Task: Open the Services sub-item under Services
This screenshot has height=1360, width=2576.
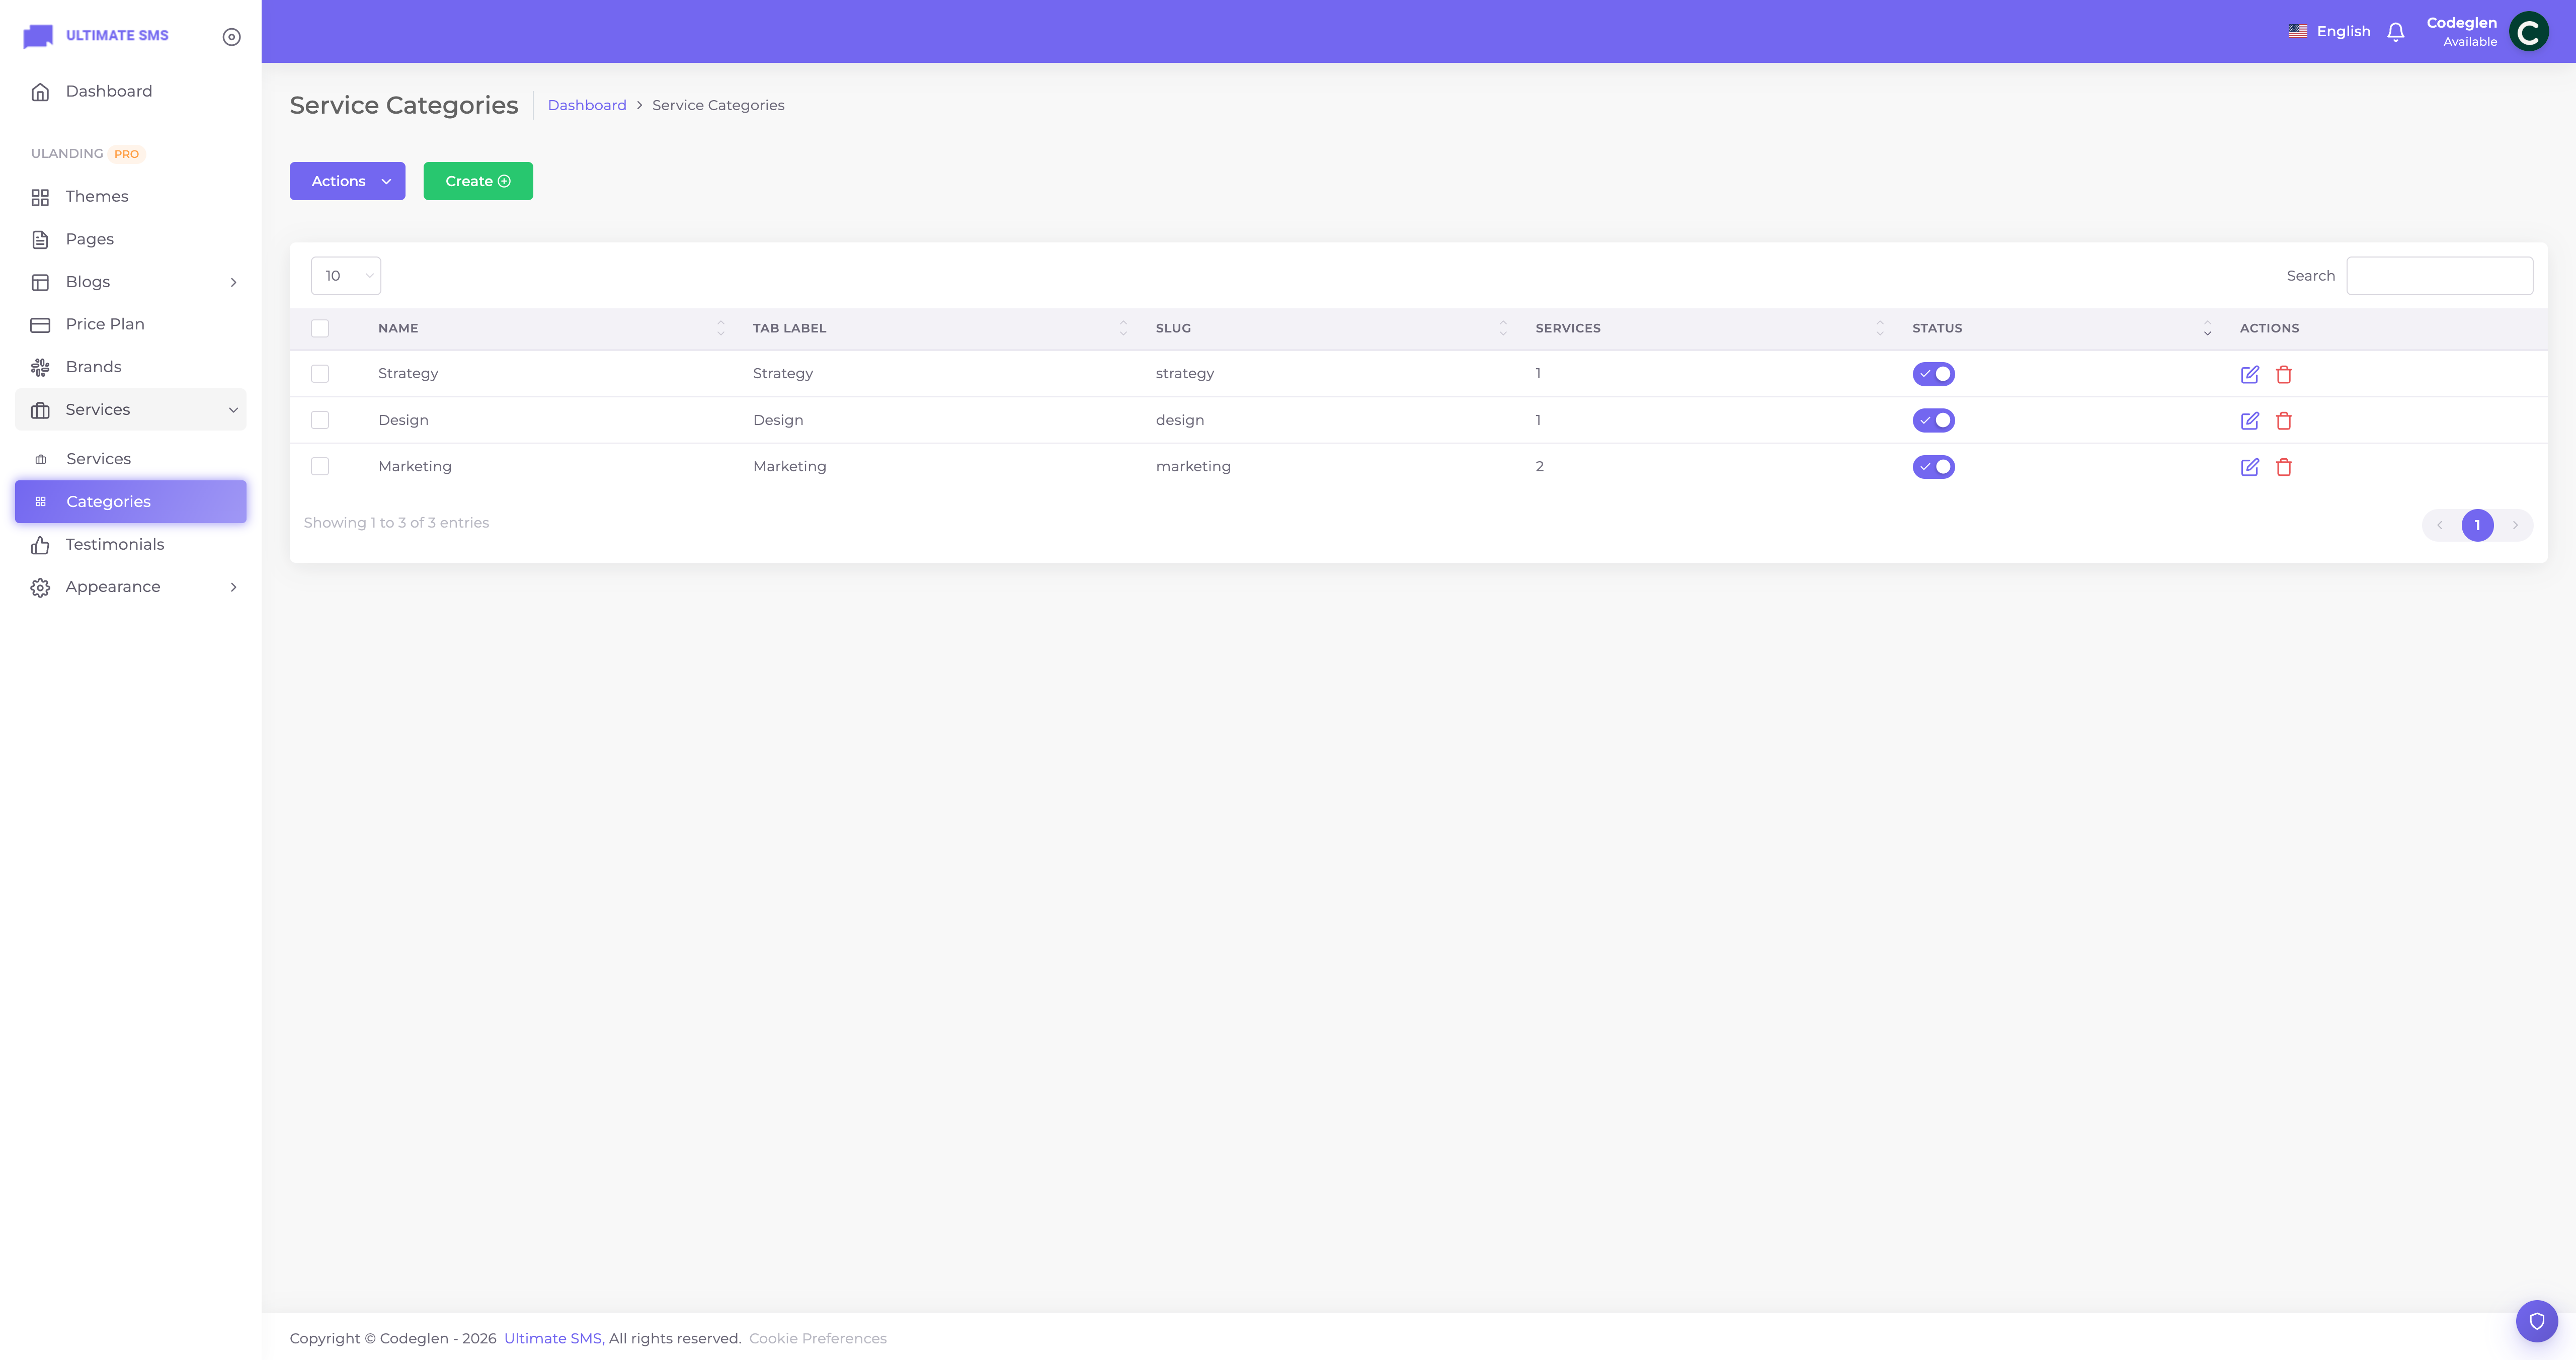Action: pos(131,459)
